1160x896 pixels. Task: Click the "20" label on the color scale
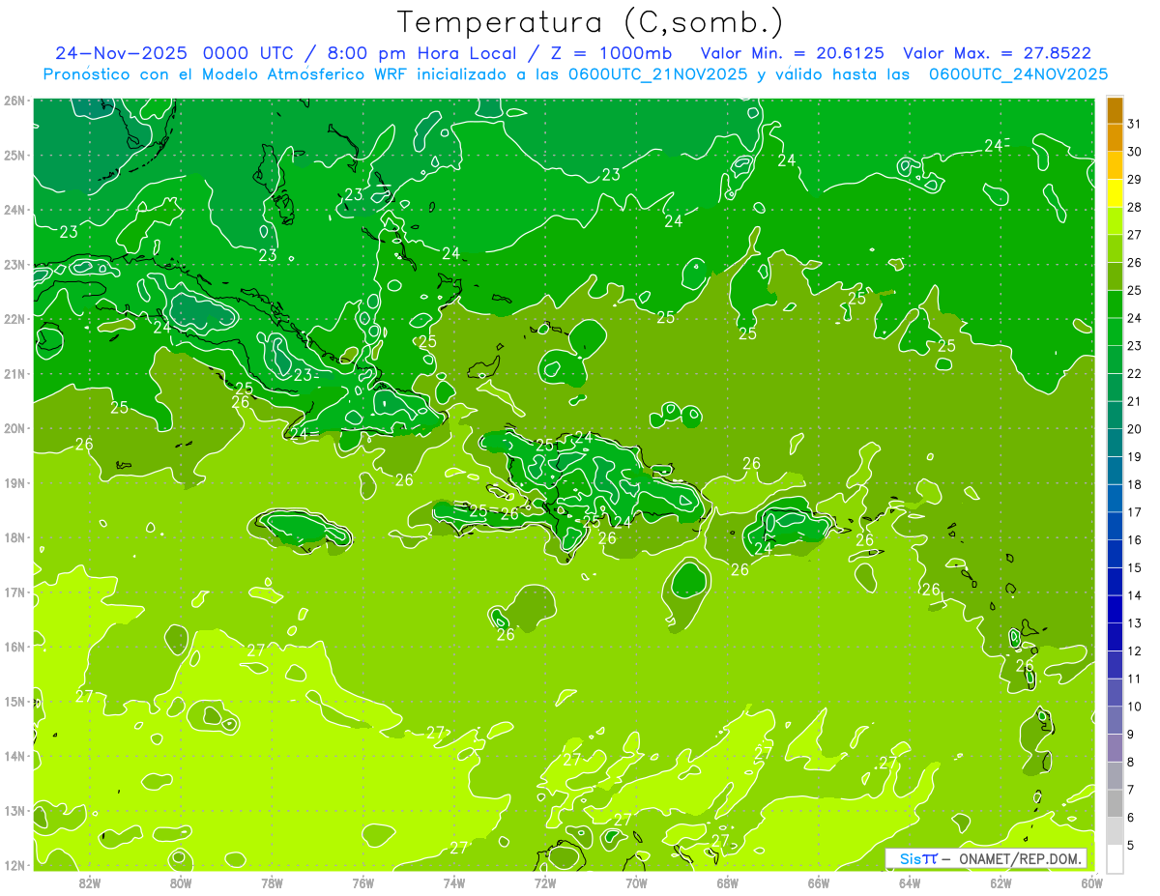pyautogui.click(x=1135, y=429)
